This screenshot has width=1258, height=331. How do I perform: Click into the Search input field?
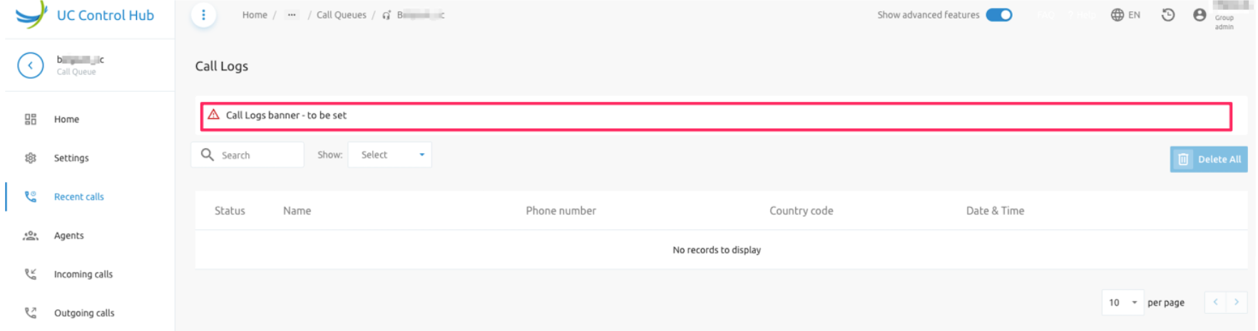point(247,154)
